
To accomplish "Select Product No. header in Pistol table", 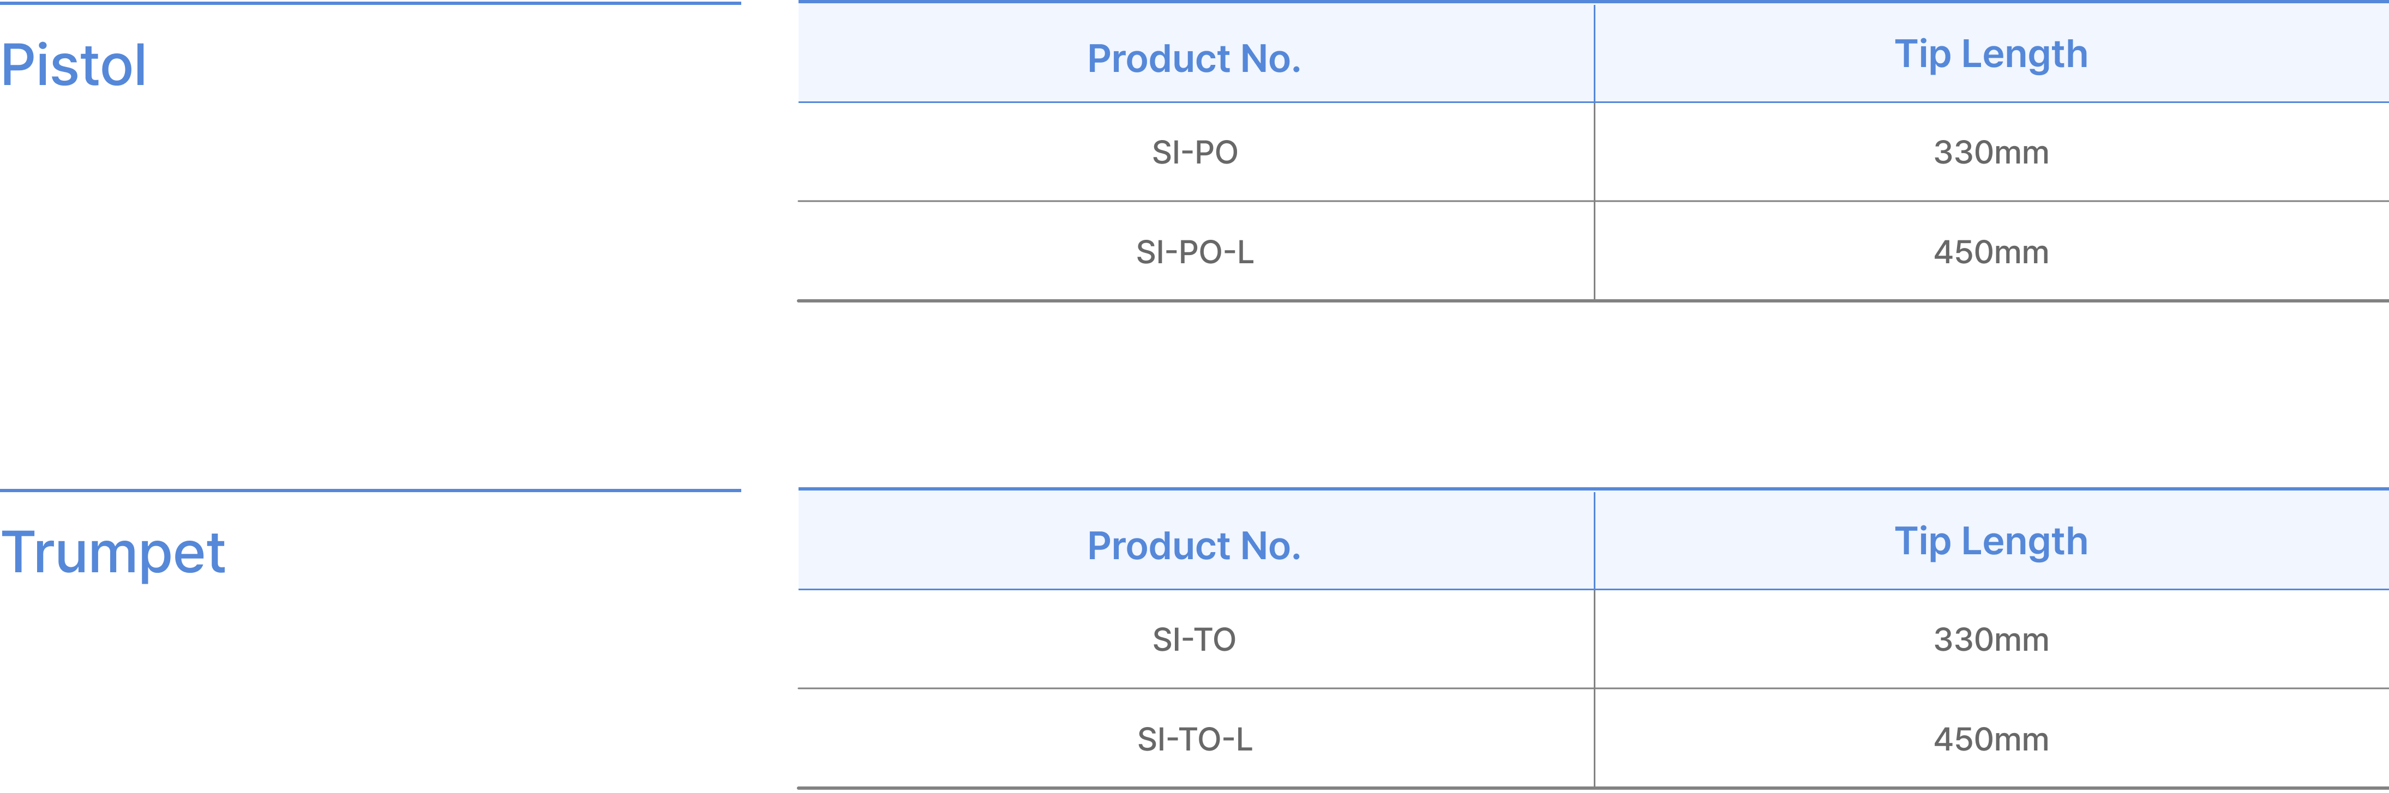I will click(1193, 58).
